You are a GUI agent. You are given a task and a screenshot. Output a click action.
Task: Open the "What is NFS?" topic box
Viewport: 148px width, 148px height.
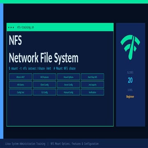(x=21, y=77)
